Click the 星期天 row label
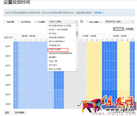The height and width of the screenshot is (116, 137). [8, 104]
